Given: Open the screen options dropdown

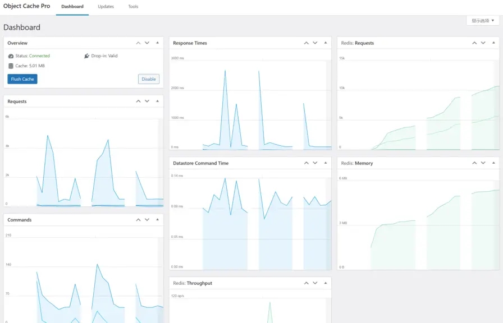Looking at the screenshot, I should [x=483, y=21].
